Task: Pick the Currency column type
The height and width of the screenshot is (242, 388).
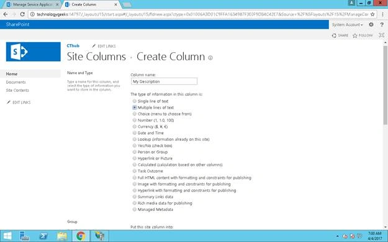Action: tap(134, 127)
